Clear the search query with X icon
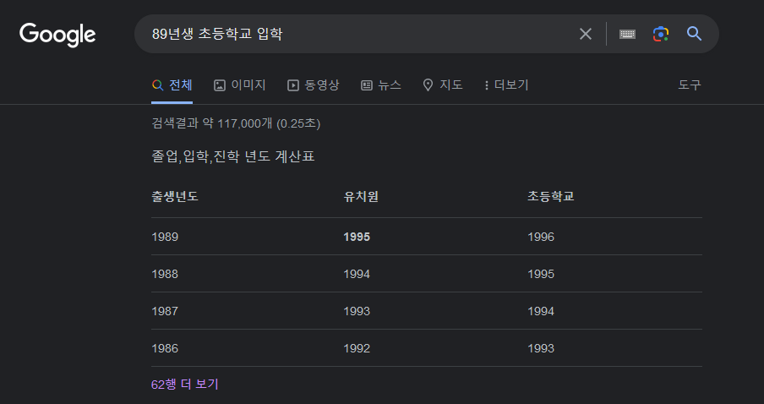The width and height of the screenshot is (764, 404). coord(586,34)
